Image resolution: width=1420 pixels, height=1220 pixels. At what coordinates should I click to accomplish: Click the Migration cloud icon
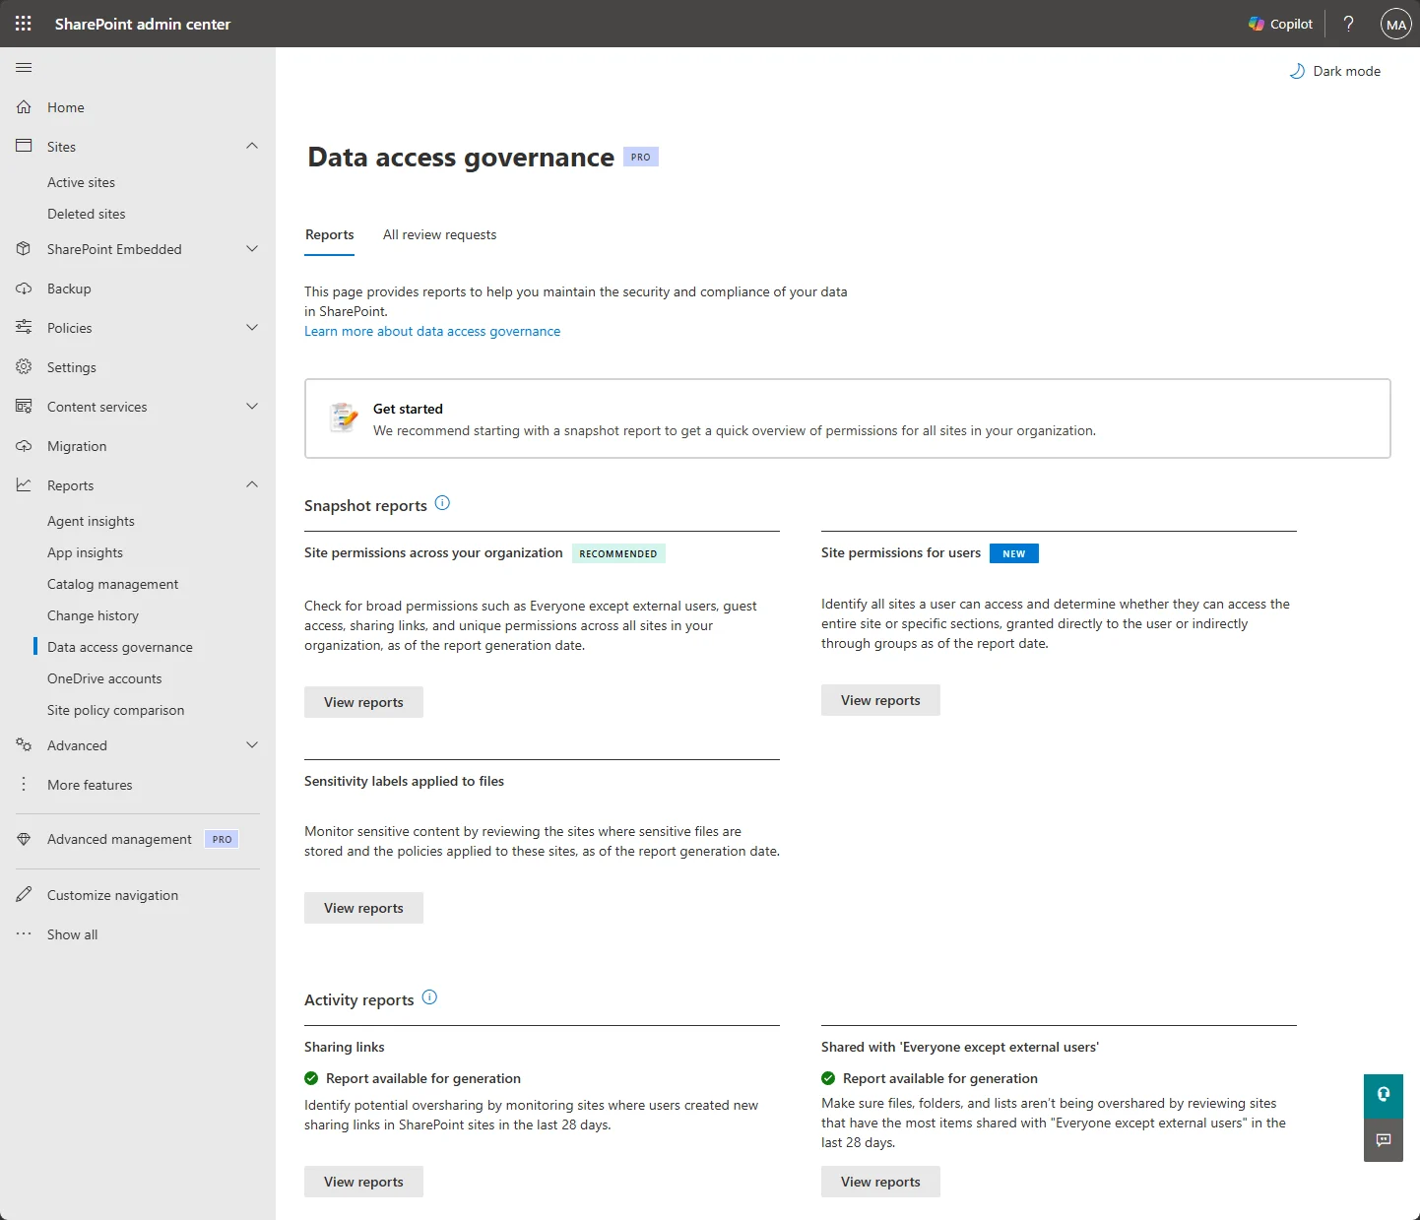[x=24, y=446]
